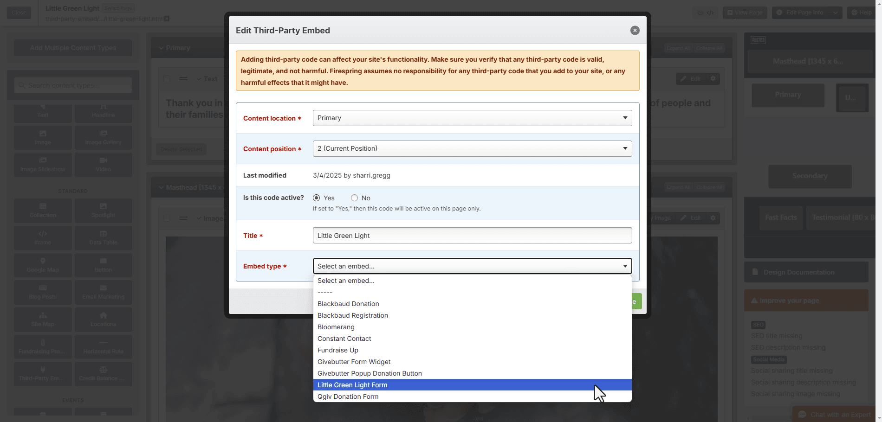Select the Button content type tile
Viewport: 882px width, 422px height.
104,265
